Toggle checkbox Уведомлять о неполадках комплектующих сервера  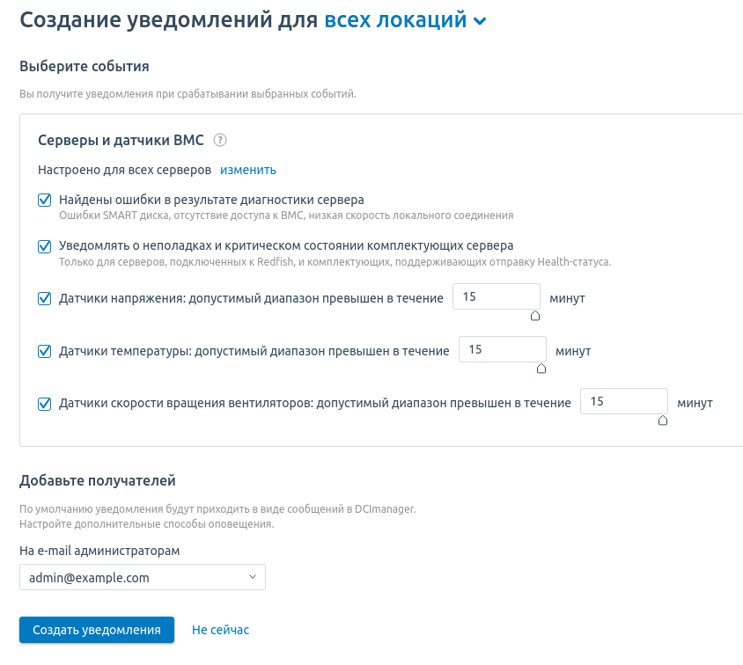[x=45, y=246]
